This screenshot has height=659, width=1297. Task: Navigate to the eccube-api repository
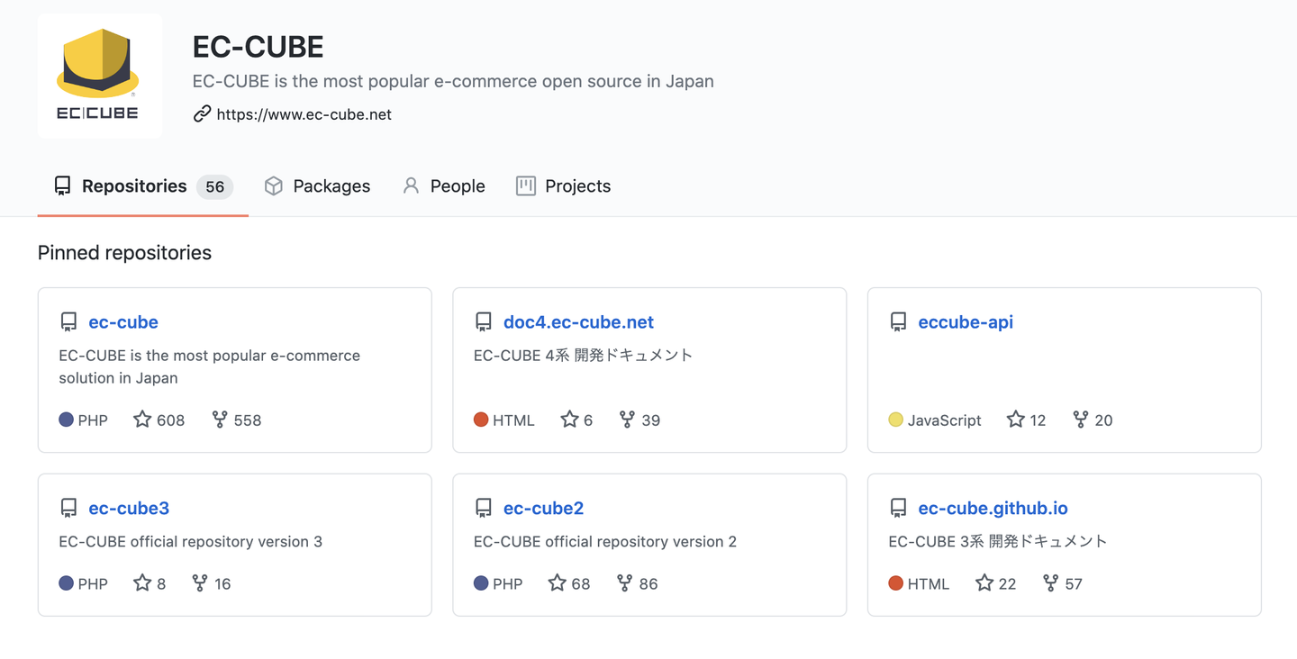click(966, 322)
